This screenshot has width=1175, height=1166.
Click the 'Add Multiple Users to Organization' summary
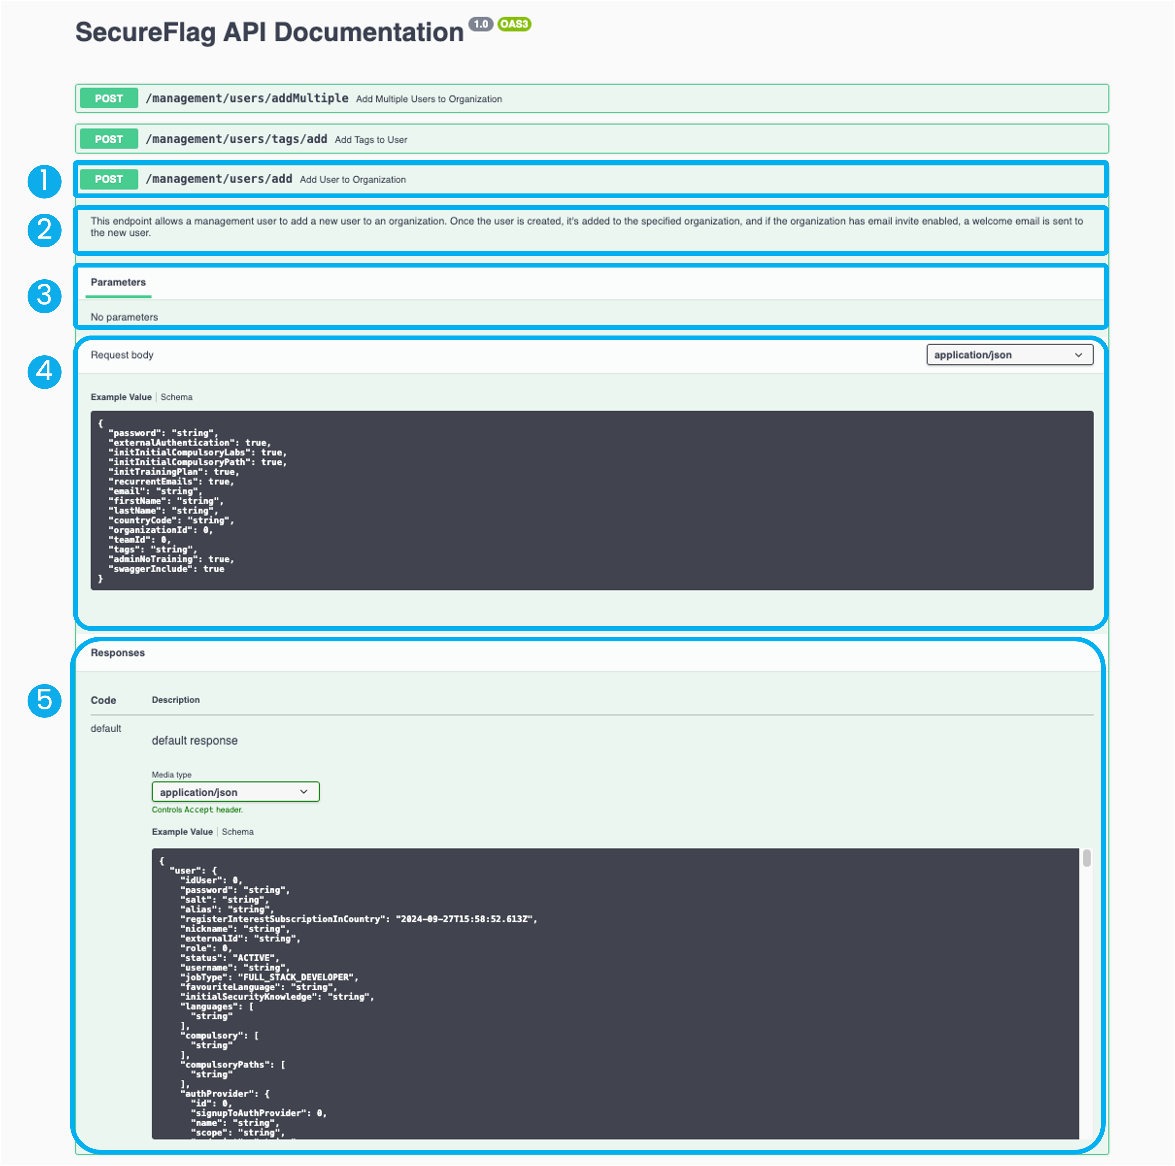[x=429, y=99]
